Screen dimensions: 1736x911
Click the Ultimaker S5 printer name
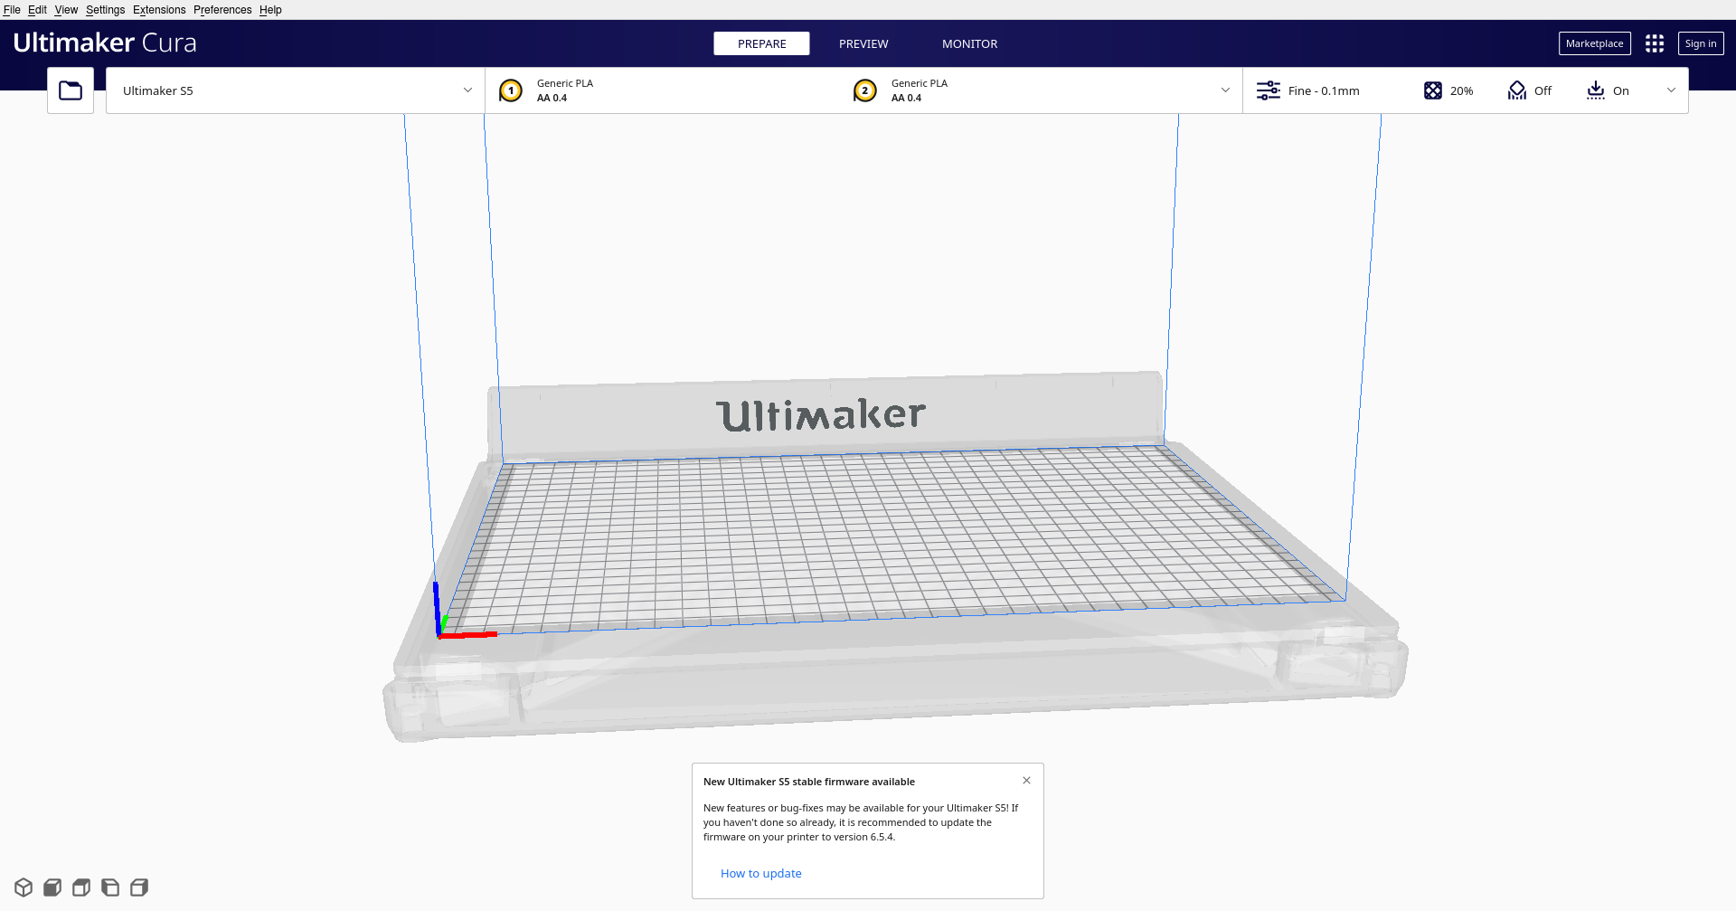click(x=158, y=90)
